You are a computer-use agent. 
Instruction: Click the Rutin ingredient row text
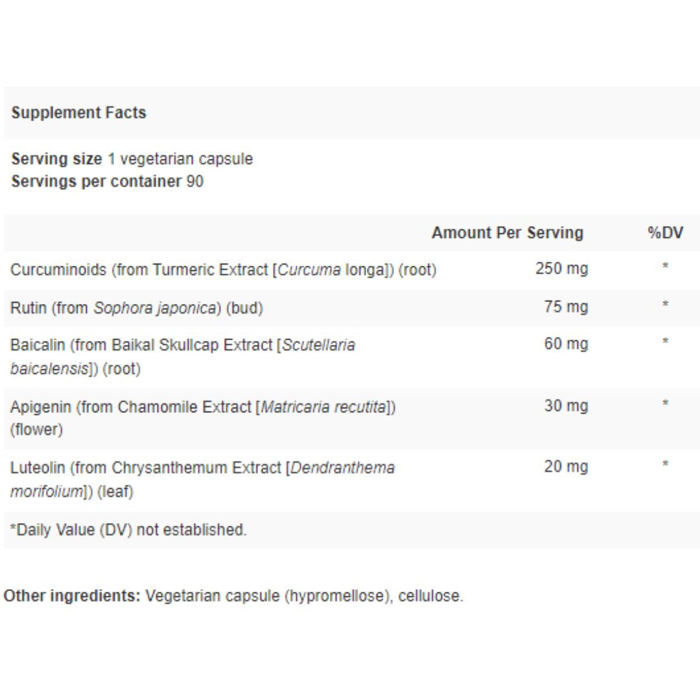point(137,308)
